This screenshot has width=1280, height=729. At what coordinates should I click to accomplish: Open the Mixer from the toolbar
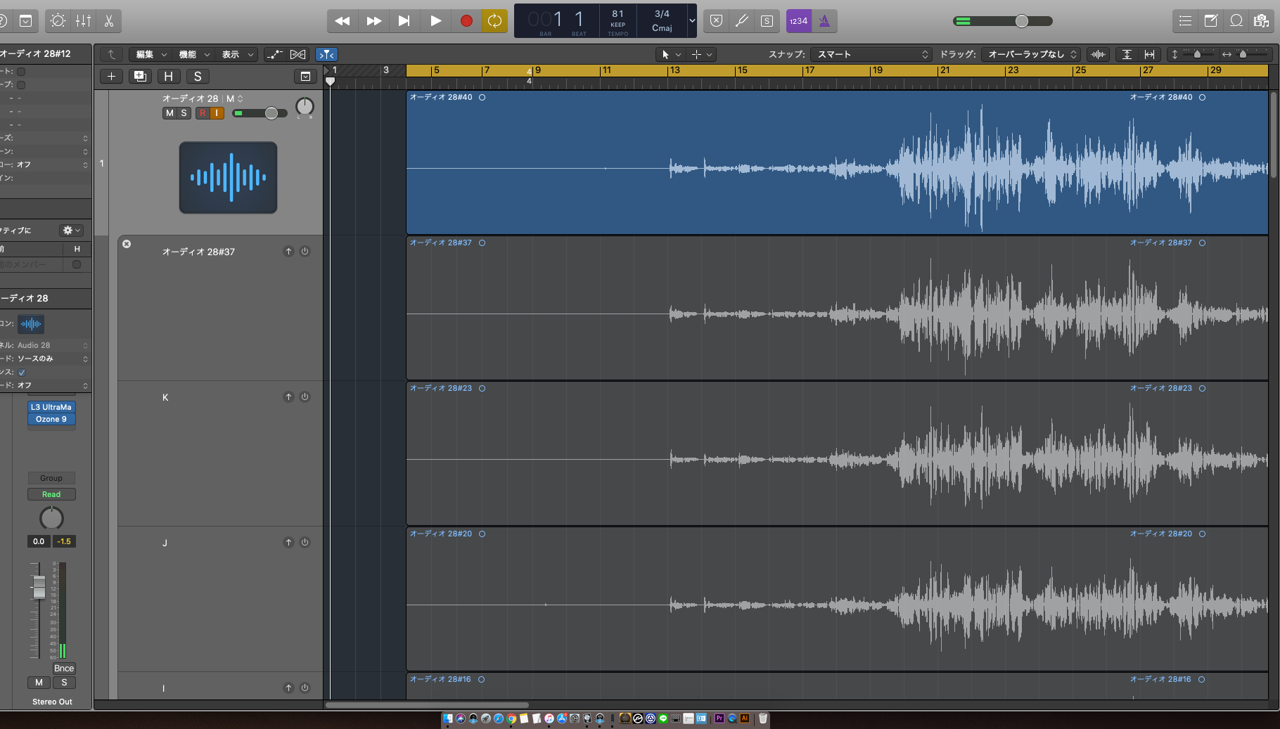pyautogui.click(x=83, y=21)
